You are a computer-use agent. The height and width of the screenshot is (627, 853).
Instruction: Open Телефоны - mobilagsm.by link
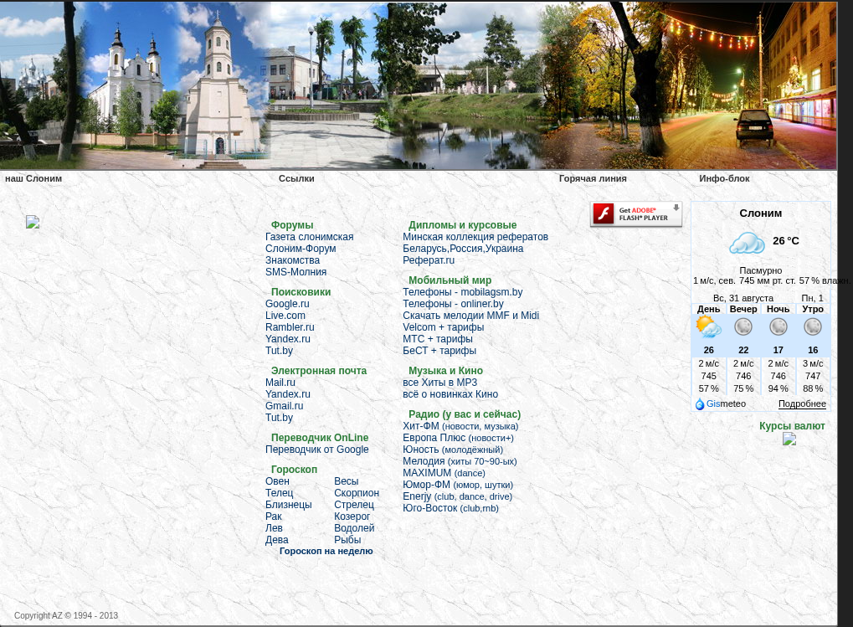click(x=462, y=292)
